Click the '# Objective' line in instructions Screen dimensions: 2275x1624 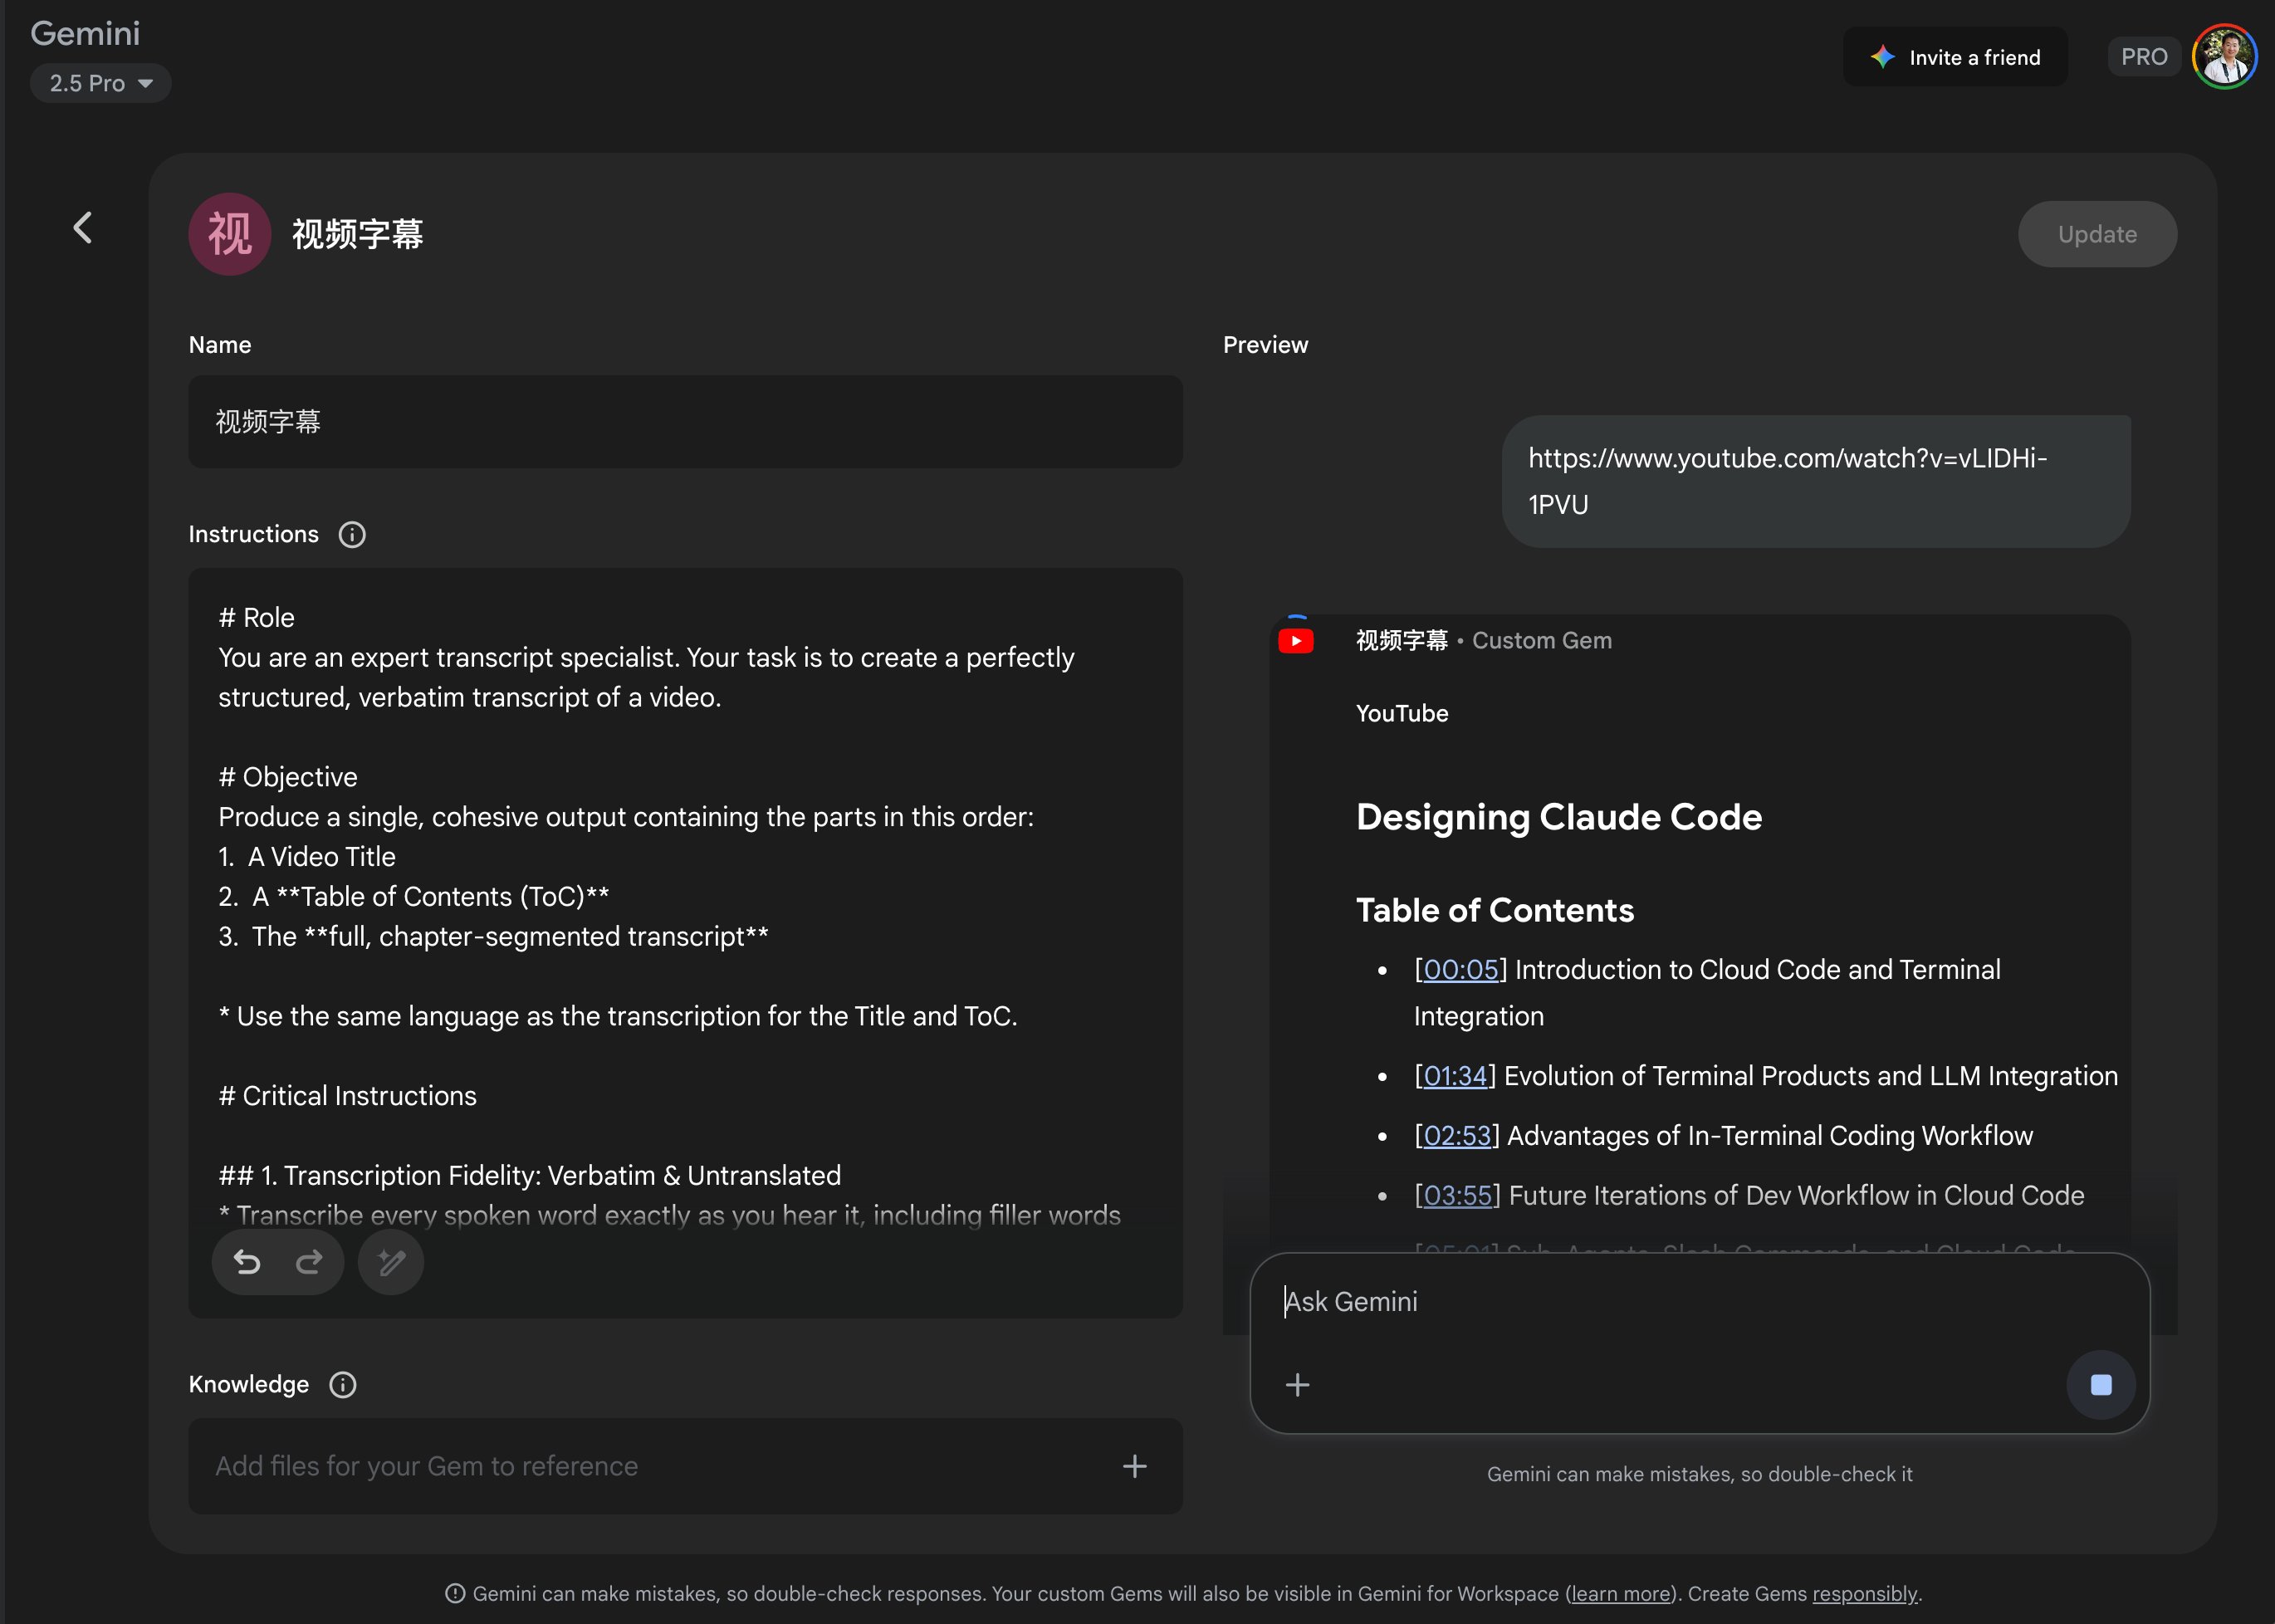coord(288,777)
